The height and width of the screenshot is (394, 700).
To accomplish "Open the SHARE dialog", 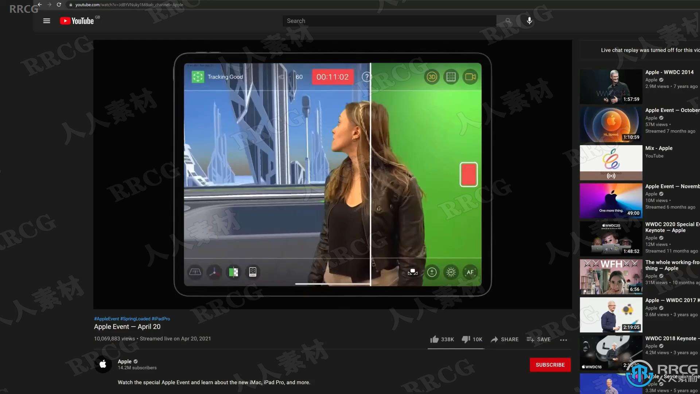I will (504, 339).
